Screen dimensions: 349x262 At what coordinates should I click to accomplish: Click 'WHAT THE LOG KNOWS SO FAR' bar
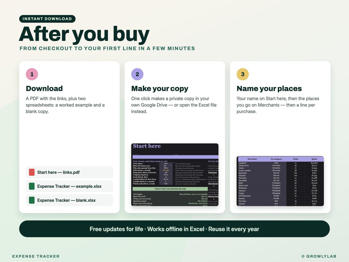click(170, 189)
